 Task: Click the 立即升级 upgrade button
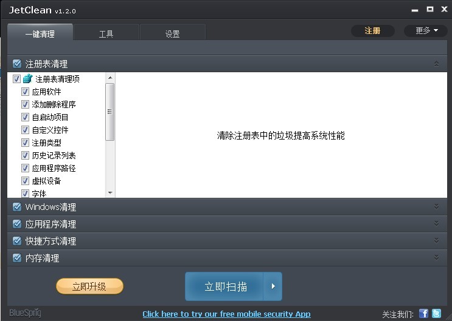pyautogui.click(x=89, y=286)
